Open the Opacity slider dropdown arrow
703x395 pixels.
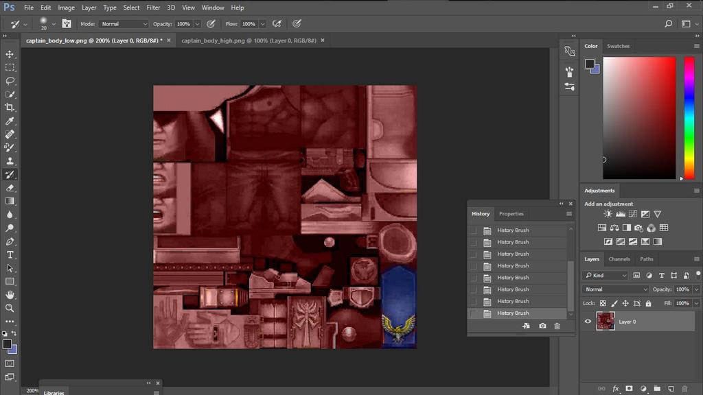coord(197,24)
